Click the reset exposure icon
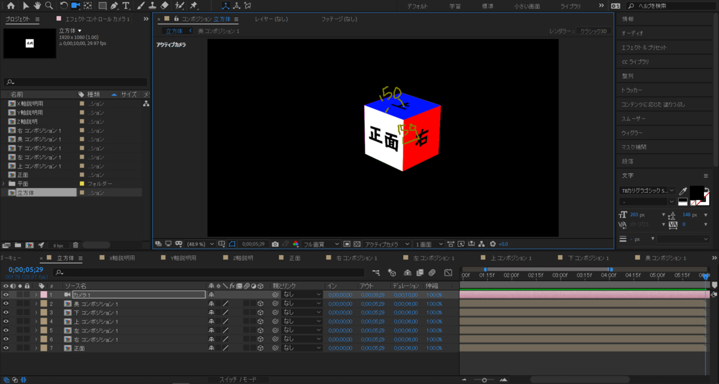 pos(493,244)
